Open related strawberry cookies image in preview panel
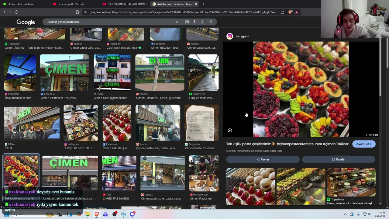 coord(250,186)
